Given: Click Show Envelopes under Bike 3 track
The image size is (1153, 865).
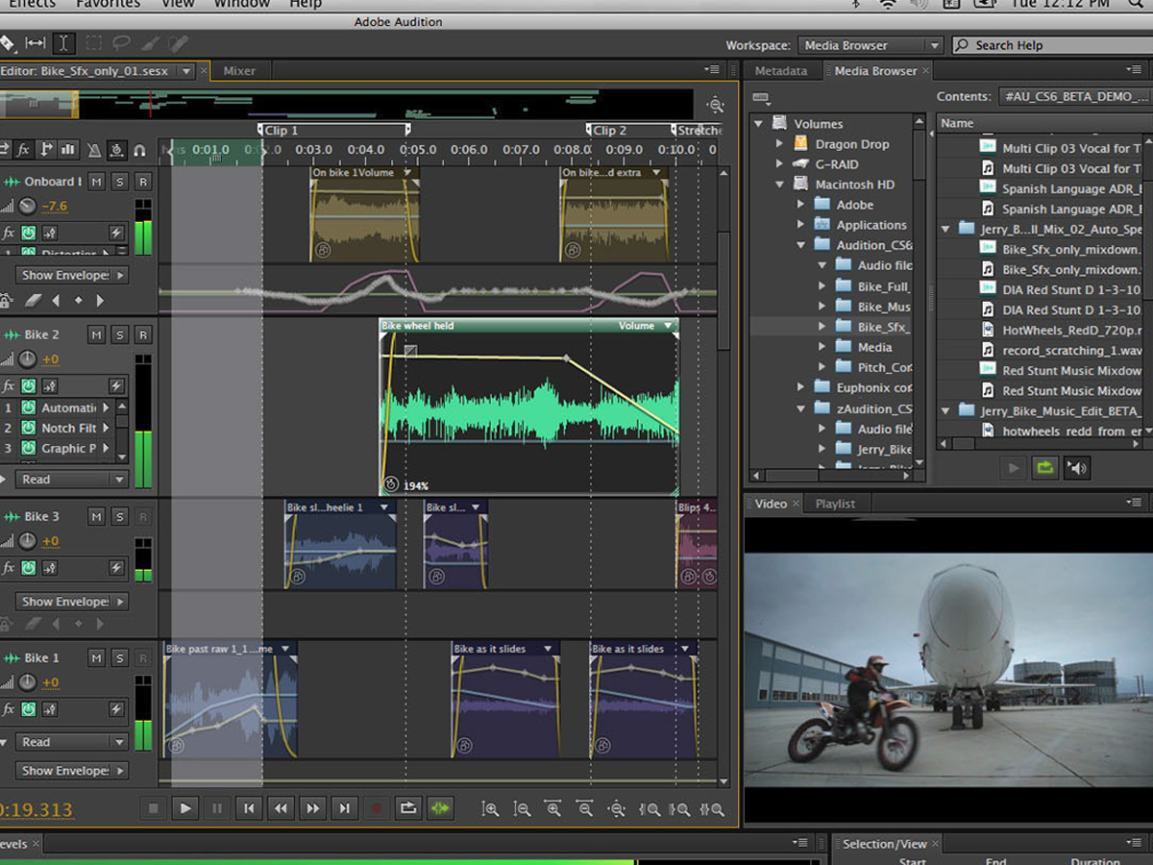Looking at the screenshot, I should coord(72,602).
